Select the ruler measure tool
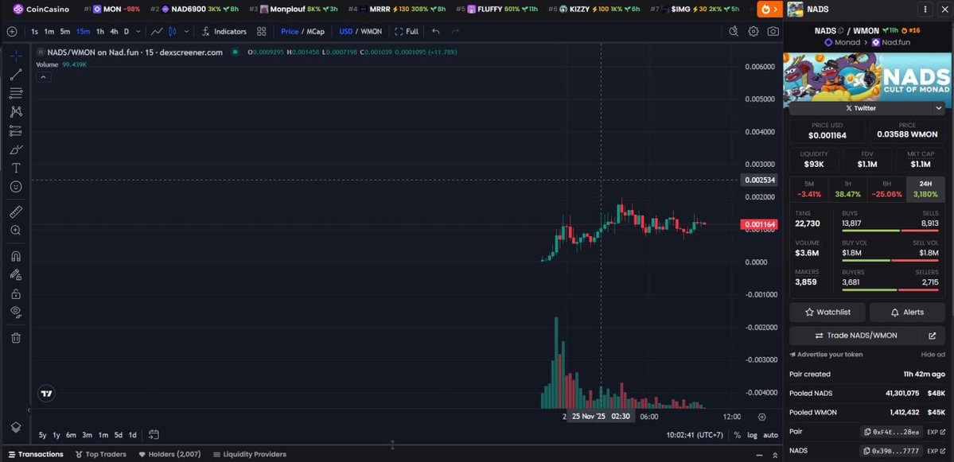954x462 pixels. pos(17,212)
